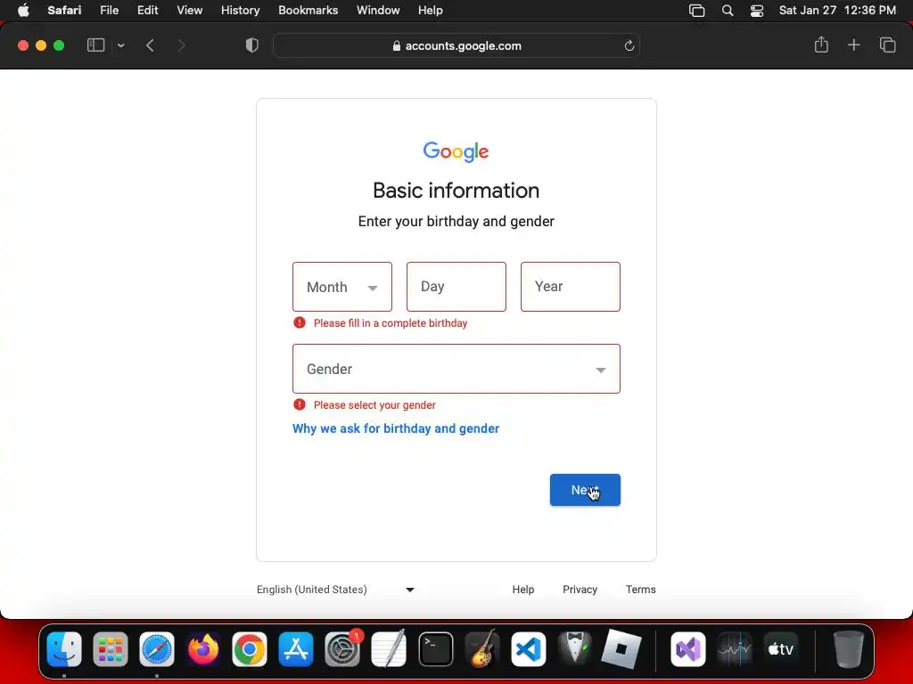The height and width of the screenshot is (684, 913).
Task: Open the Edit menu
Action: [147, 11]
